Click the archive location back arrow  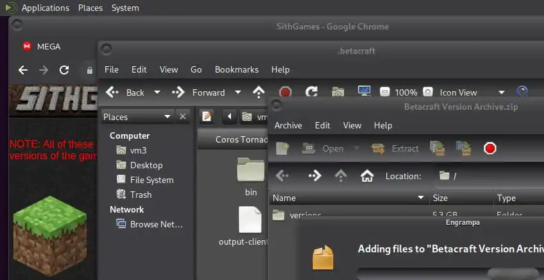coord(282,176)
